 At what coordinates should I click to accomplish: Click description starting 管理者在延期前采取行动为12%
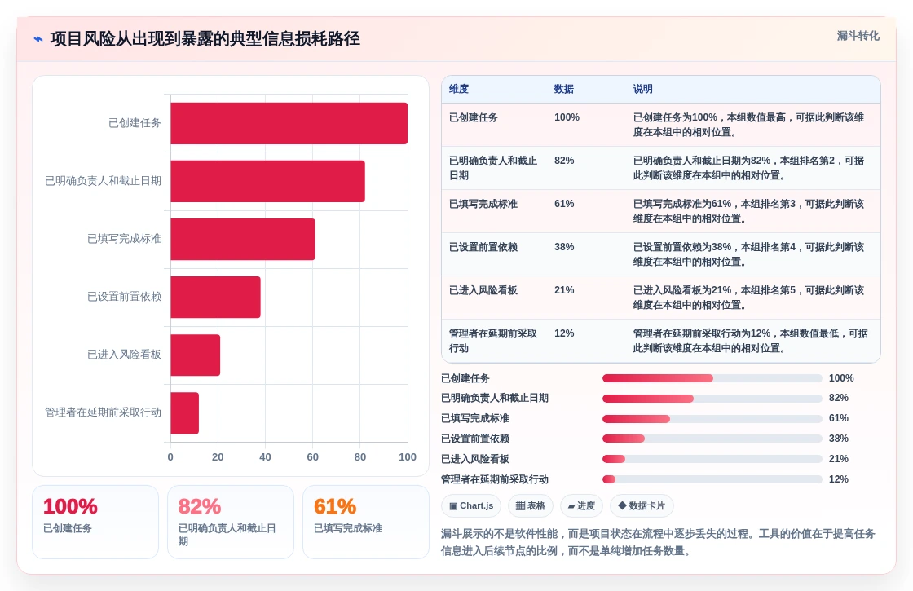click(x=751, y=341)
